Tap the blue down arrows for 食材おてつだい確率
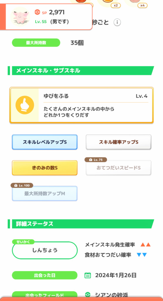Screen dimensions: 163x301 click(142, 255)
